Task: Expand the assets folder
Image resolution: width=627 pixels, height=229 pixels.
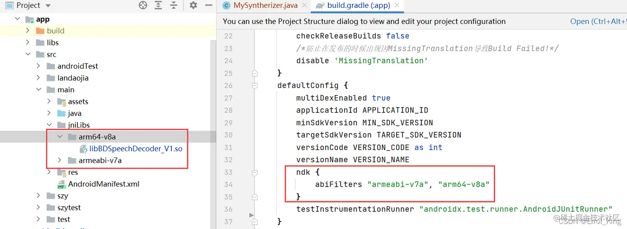Action: [x=49, y=101]
